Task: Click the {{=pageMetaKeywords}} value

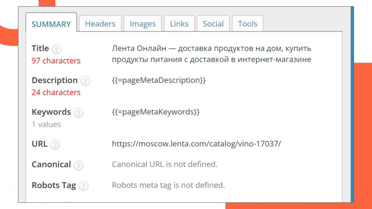Action: (x=155, y=112)
